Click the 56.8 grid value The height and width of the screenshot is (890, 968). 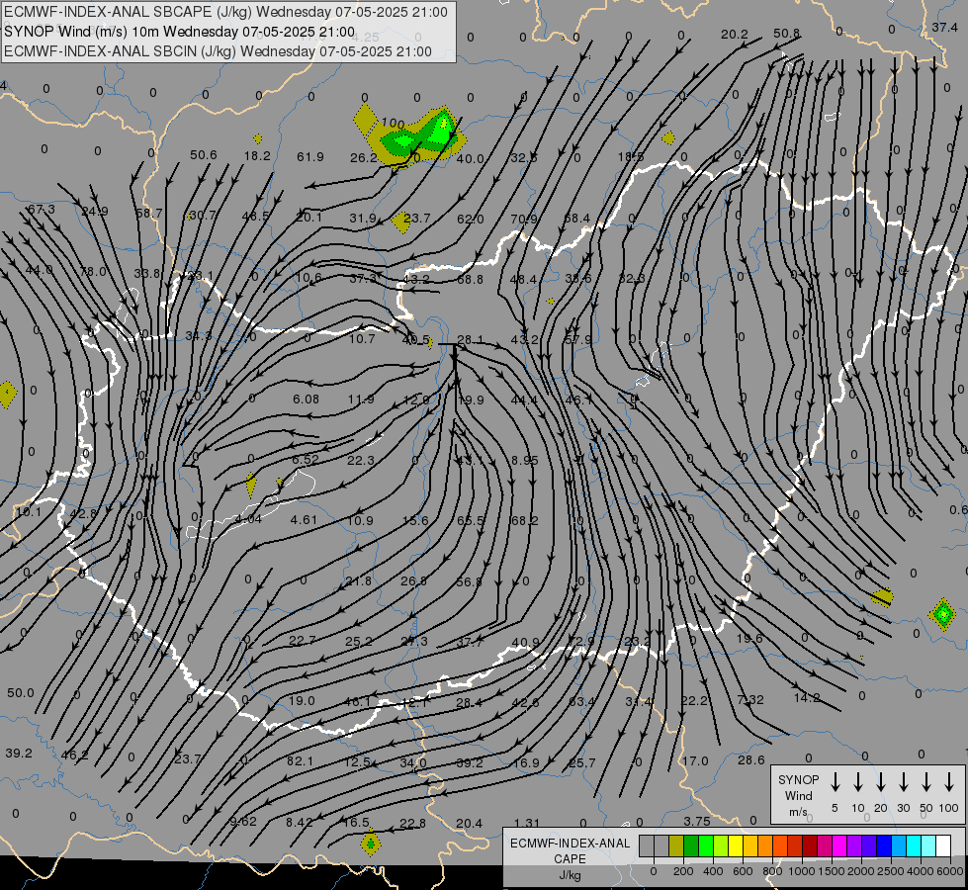pos(470,581)
